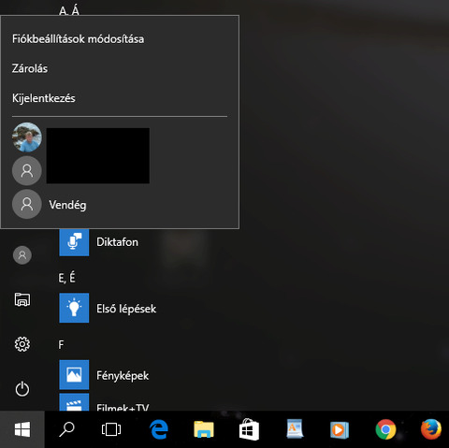This screenshot has width=449, height=448.
Task: Jump to the E, É letter group
Action: 66,277
